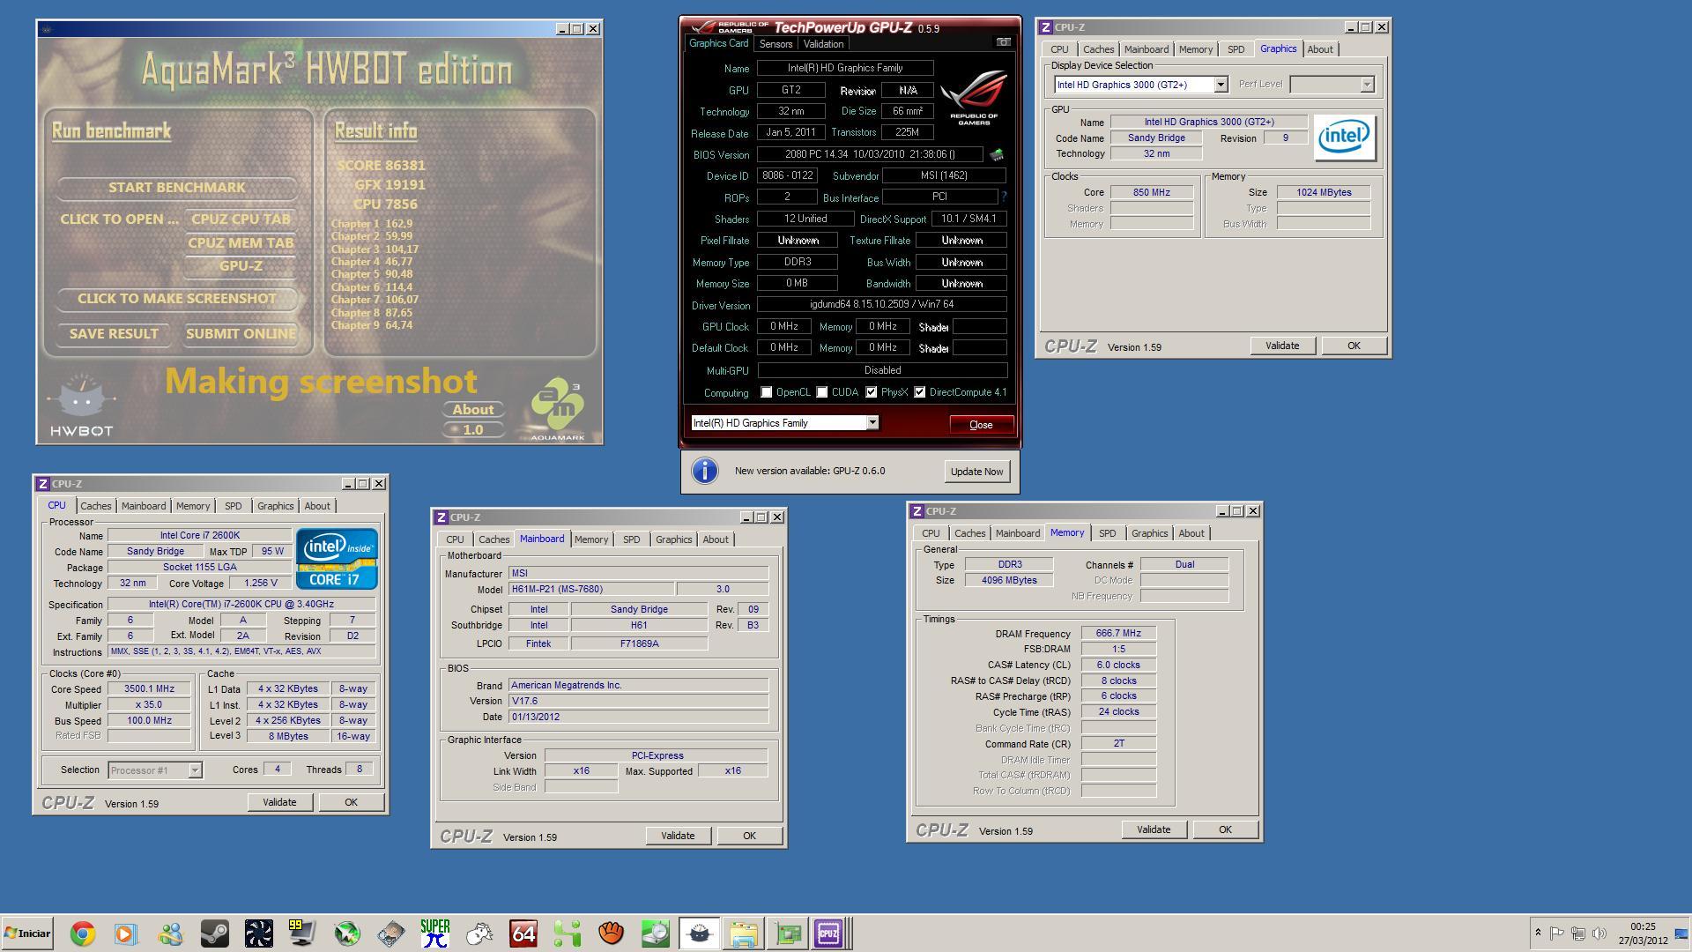
Task: Click CLICK TO MAKE SCREENSHOT in AquaMark
Action: [177, 299]
